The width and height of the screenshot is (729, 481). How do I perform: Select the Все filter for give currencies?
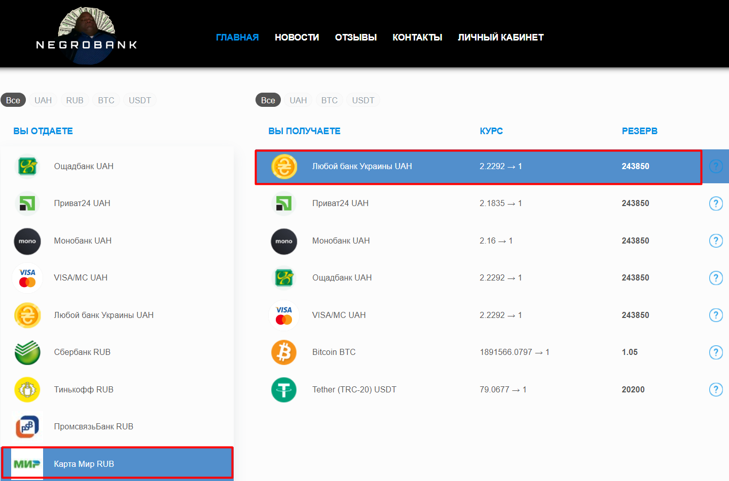click(13, 100)
